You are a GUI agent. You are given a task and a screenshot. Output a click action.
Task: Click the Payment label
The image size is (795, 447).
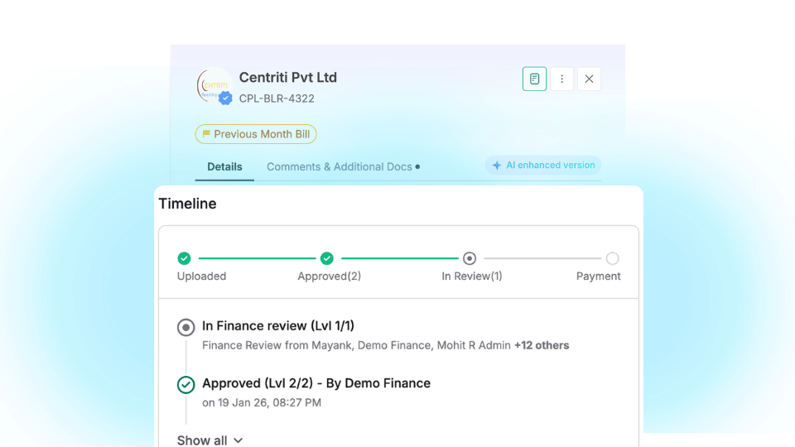(x=598, y=276)
